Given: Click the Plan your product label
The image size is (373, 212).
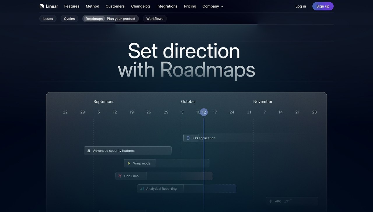Looking at the screenshot, I should tap(121, 19).
